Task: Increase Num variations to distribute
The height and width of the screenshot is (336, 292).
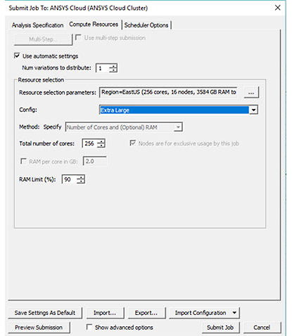Action: click(113, 66)
